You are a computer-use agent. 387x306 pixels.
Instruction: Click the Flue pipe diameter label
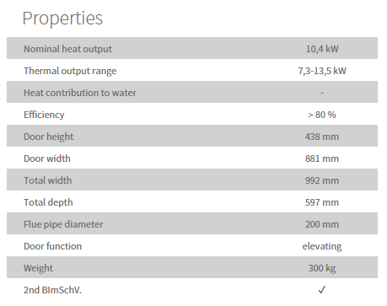pos(63,224)
